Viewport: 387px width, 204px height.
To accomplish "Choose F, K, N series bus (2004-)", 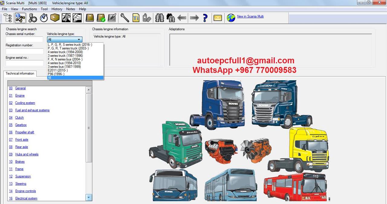I will coord(75,59).
